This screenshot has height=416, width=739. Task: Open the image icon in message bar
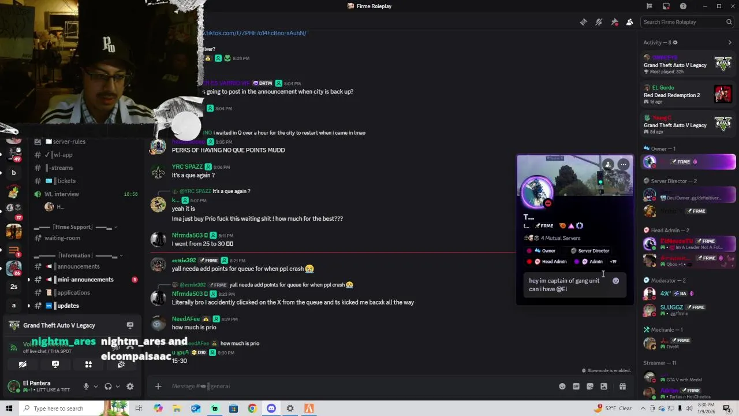point(604,387)
